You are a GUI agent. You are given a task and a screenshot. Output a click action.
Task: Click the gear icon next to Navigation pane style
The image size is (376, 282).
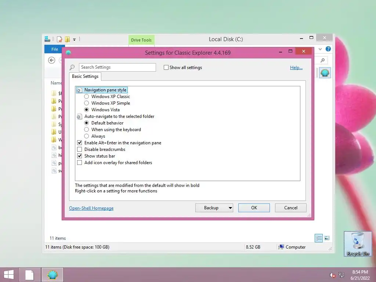tap(79, 90)
